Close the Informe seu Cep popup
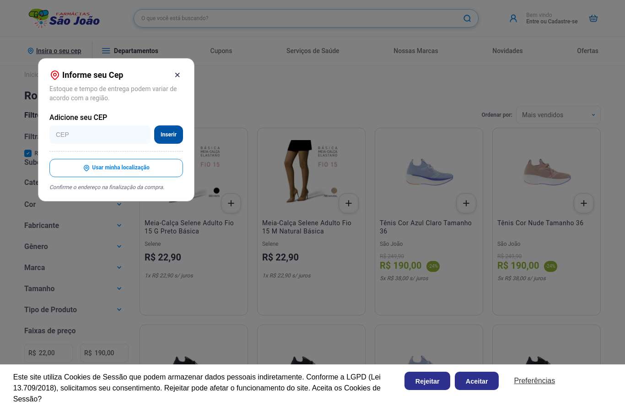This screenshot has height=412, width=625. [178, 75]
